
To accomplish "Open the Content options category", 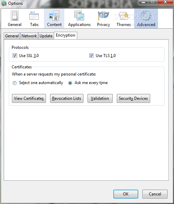I will tap(54, 18).
